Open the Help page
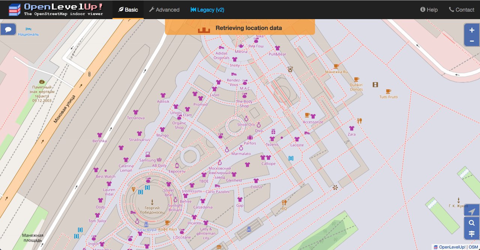Viewport: 480px width, 250px height. pyautogui.click(x=429, y=10)
